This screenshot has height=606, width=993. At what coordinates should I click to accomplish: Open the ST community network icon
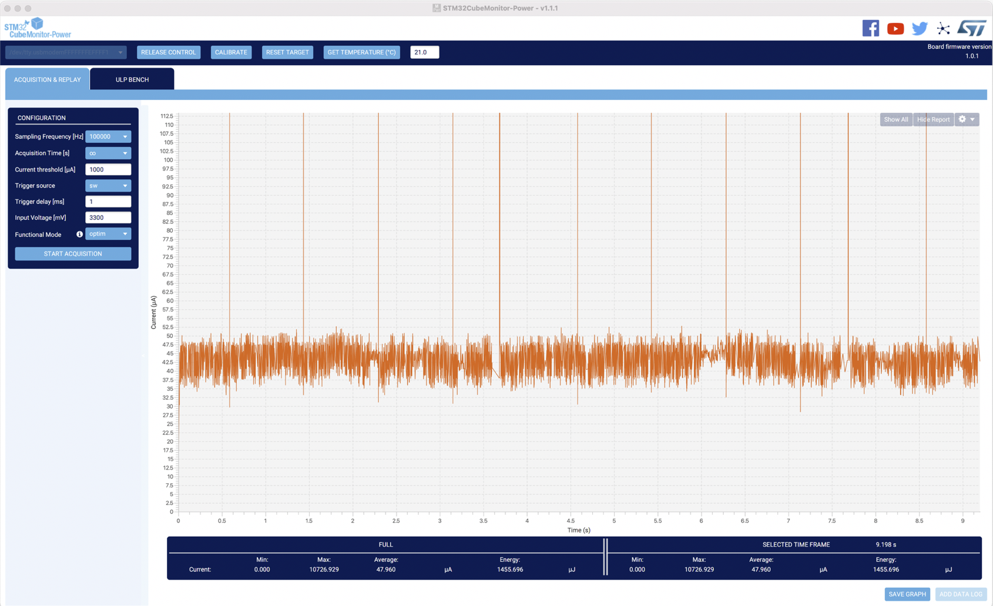(943, 28)
